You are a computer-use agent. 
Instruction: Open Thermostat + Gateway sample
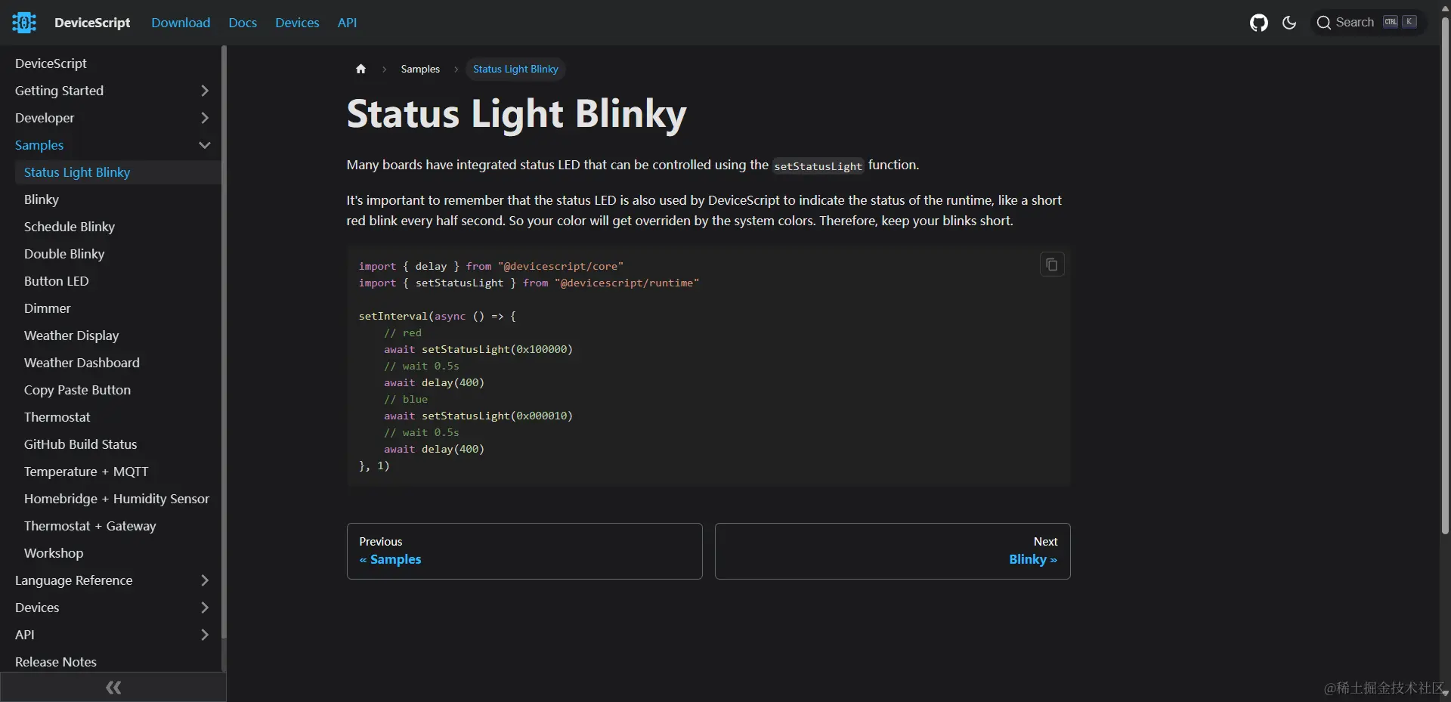coord(90,526)
